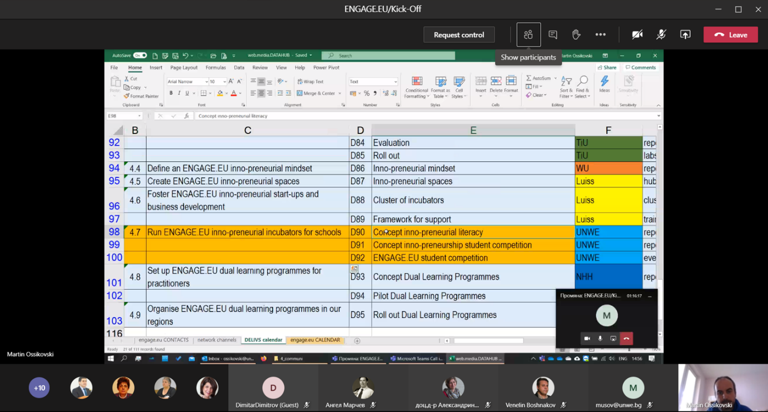Open Sort & Filter dropdown

[566, 87]
